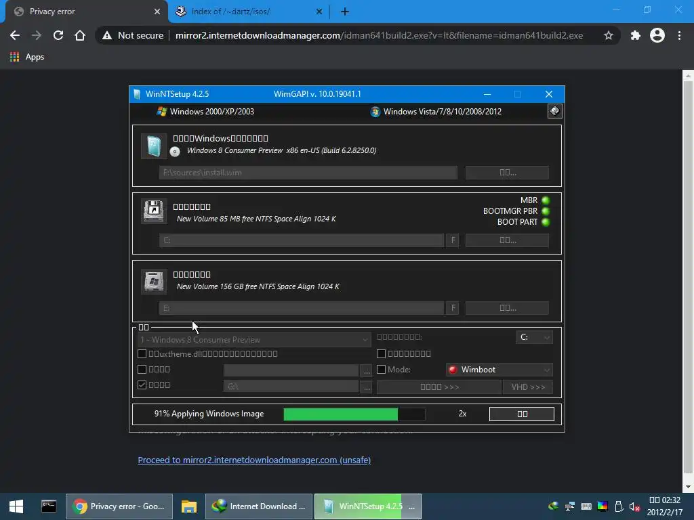Click the F format button for boot drive
This screenshot has height=520, width=694.
point(452,240)
